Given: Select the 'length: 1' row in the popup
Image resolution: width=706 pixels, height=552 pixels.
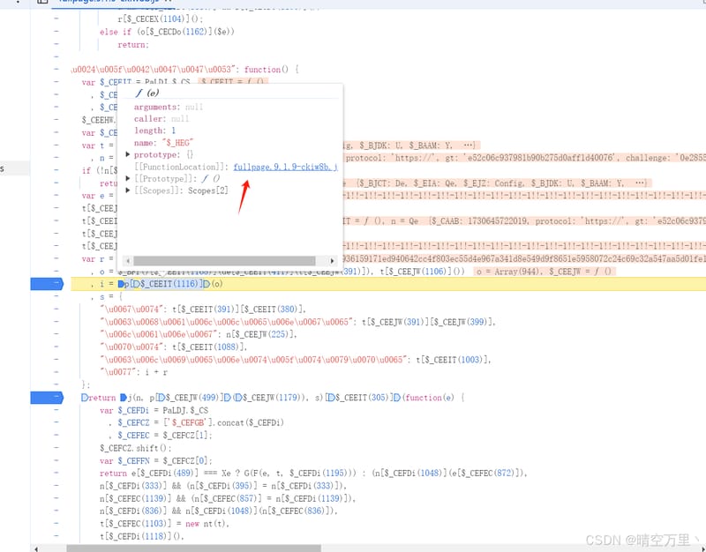Looking at the screenshot, I should (x=155, y=131).
